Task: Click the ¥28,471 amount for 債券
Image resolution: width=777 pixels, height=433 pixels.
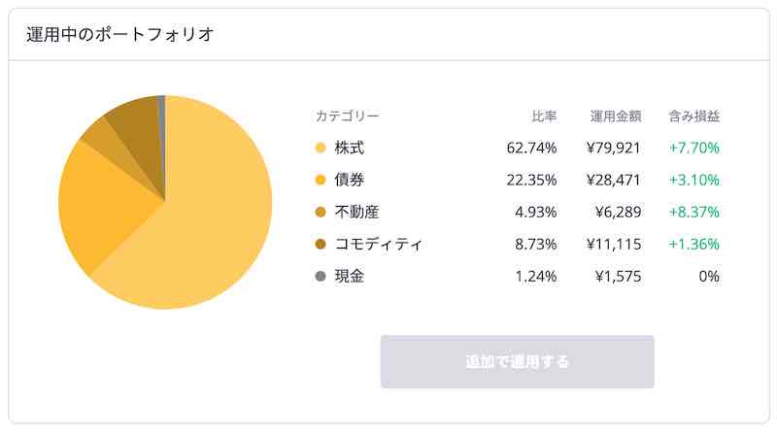Action: pyautogui.click(x=614, y=180)
